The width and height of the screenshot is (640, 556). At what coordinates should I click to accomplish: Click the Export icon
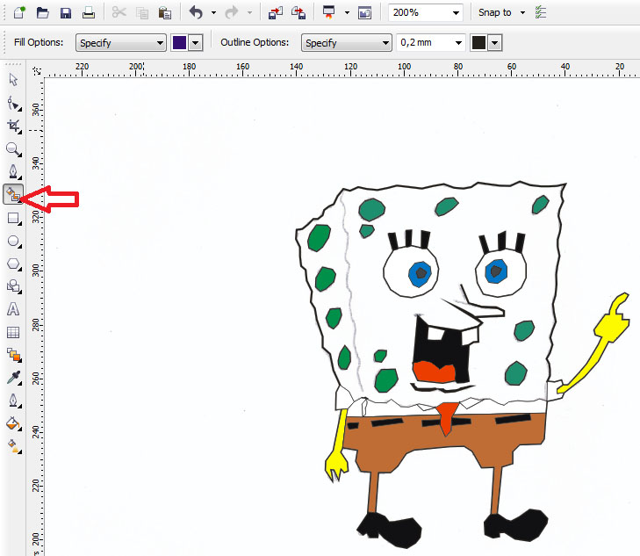click(298, 13)
